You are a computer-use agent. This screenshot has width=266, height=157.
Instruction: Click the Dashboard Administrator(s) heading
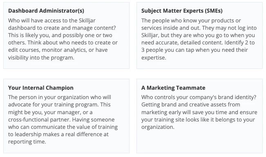(x=46, y=11)
